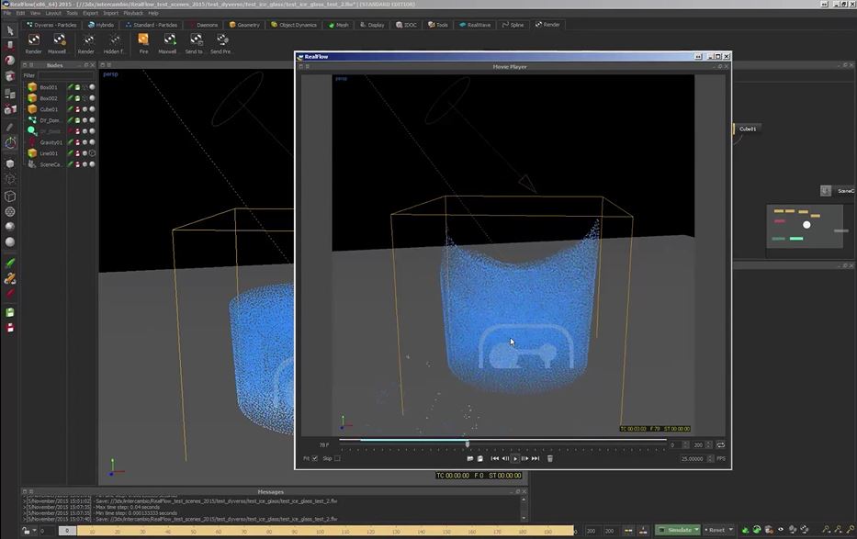Image resolution: width=857 pixels, height=539 pixels.
Task: Switch to the RealWave shelf tab
Action: 475,25
